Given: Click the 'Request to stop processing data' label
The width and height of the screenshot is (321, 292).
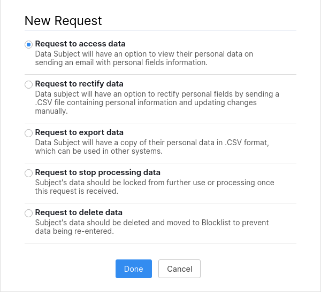Looking at the screenshot, I should pyautogui.click(x=97, y=172).
